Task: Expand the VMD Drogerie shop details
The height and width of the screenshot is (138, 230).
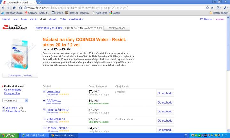Action: coord(44,119)
